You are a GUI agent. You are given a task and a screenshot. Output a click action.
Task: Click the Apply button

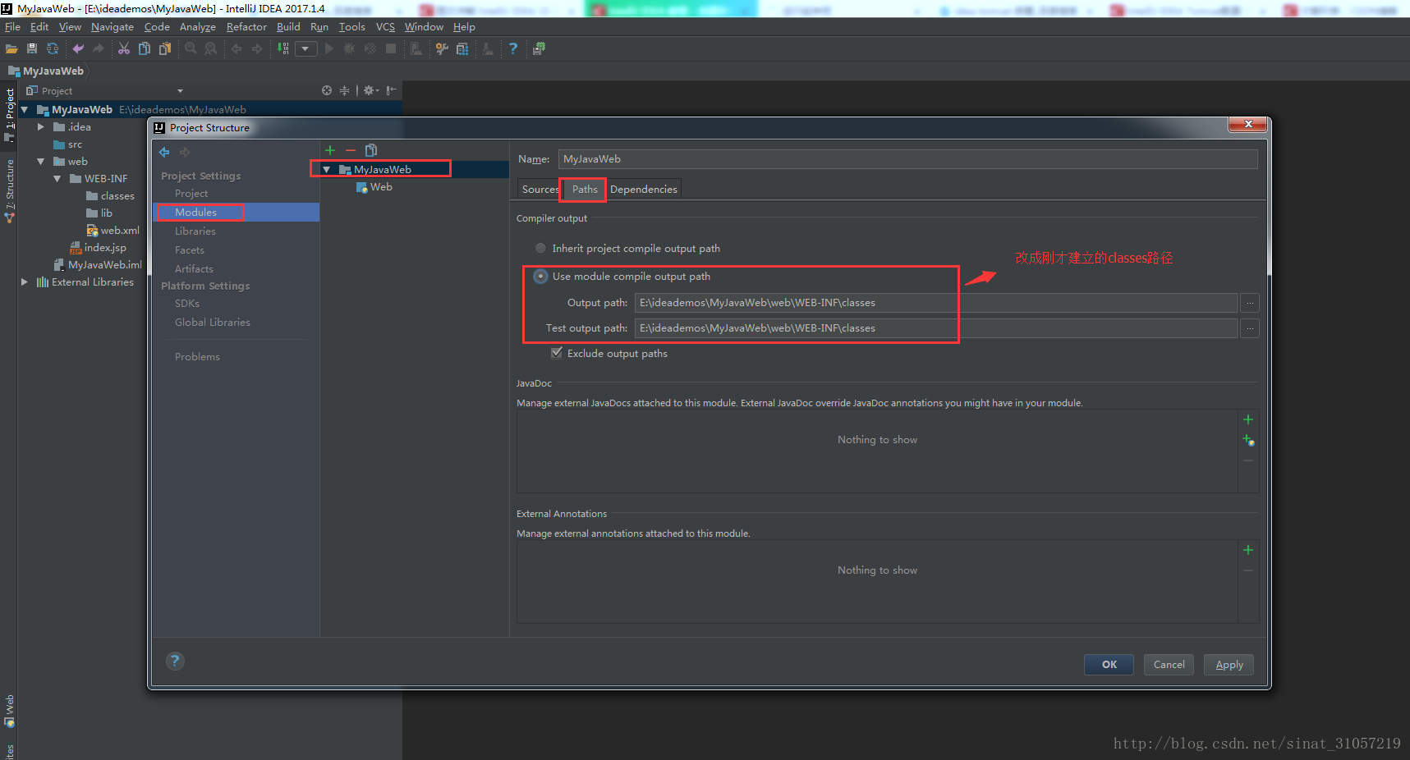click(x=1229, y=665)
